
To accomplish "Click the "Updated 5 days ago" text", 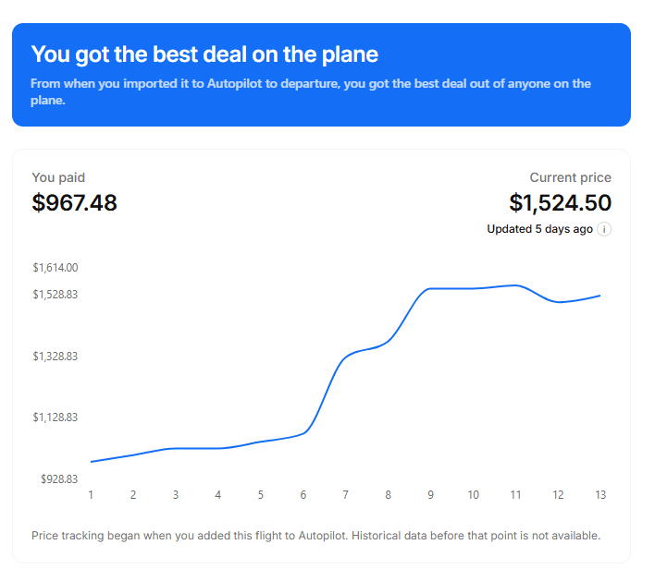I will pos(539,229).
